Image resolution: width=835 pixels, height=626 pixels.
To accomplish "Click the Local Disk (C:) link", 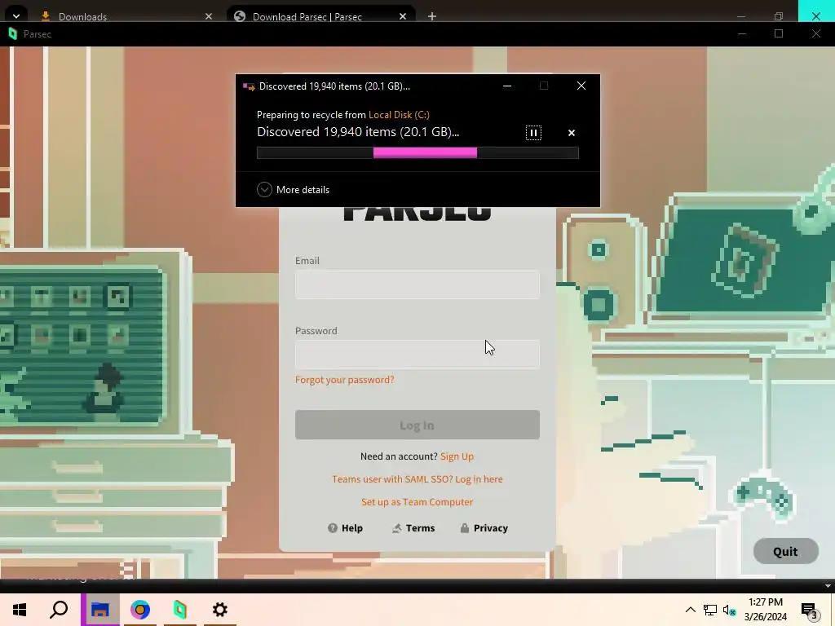I will click(399, 114).
